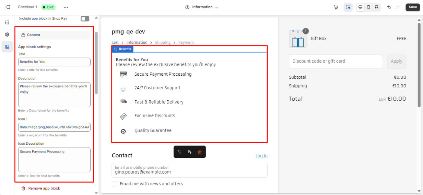Click the settings panel vertical scrollbar

point(96,63)
